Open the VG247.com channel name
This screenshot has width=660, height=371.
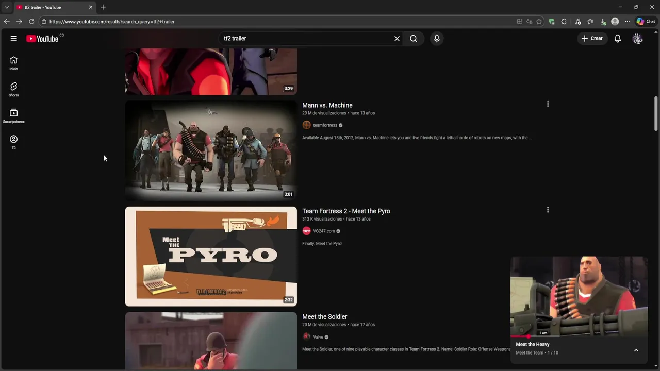(x=324, y=231)
